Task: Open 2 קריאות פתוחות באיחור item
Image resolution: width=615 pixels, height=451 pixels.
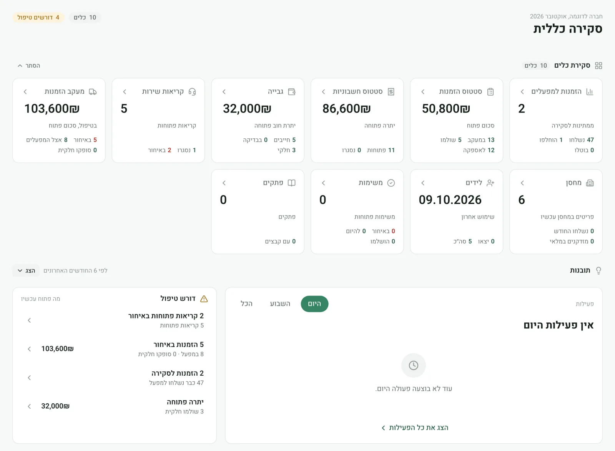Action: point(114,320)
